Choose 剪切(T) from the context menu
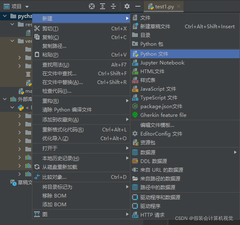 click(81, 29)
